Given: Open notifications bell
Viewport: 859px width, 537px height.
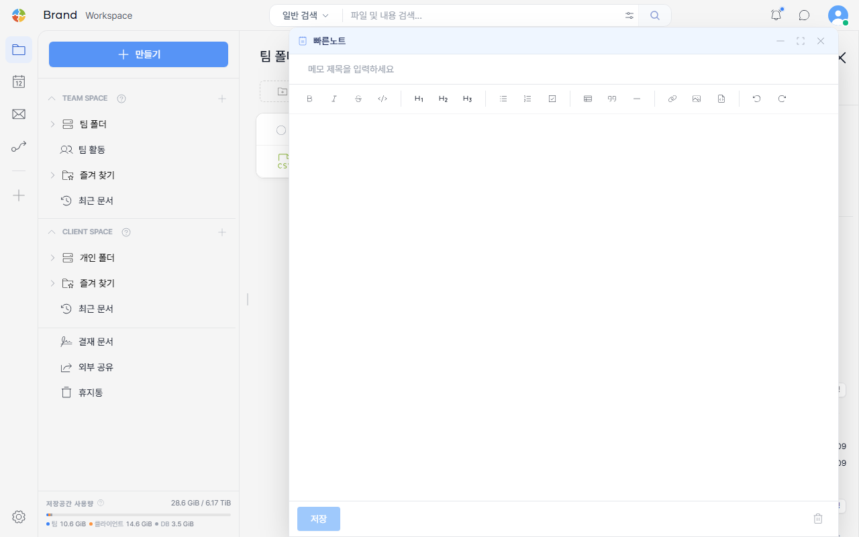Looking at the screenshot, I should [776, 15].
